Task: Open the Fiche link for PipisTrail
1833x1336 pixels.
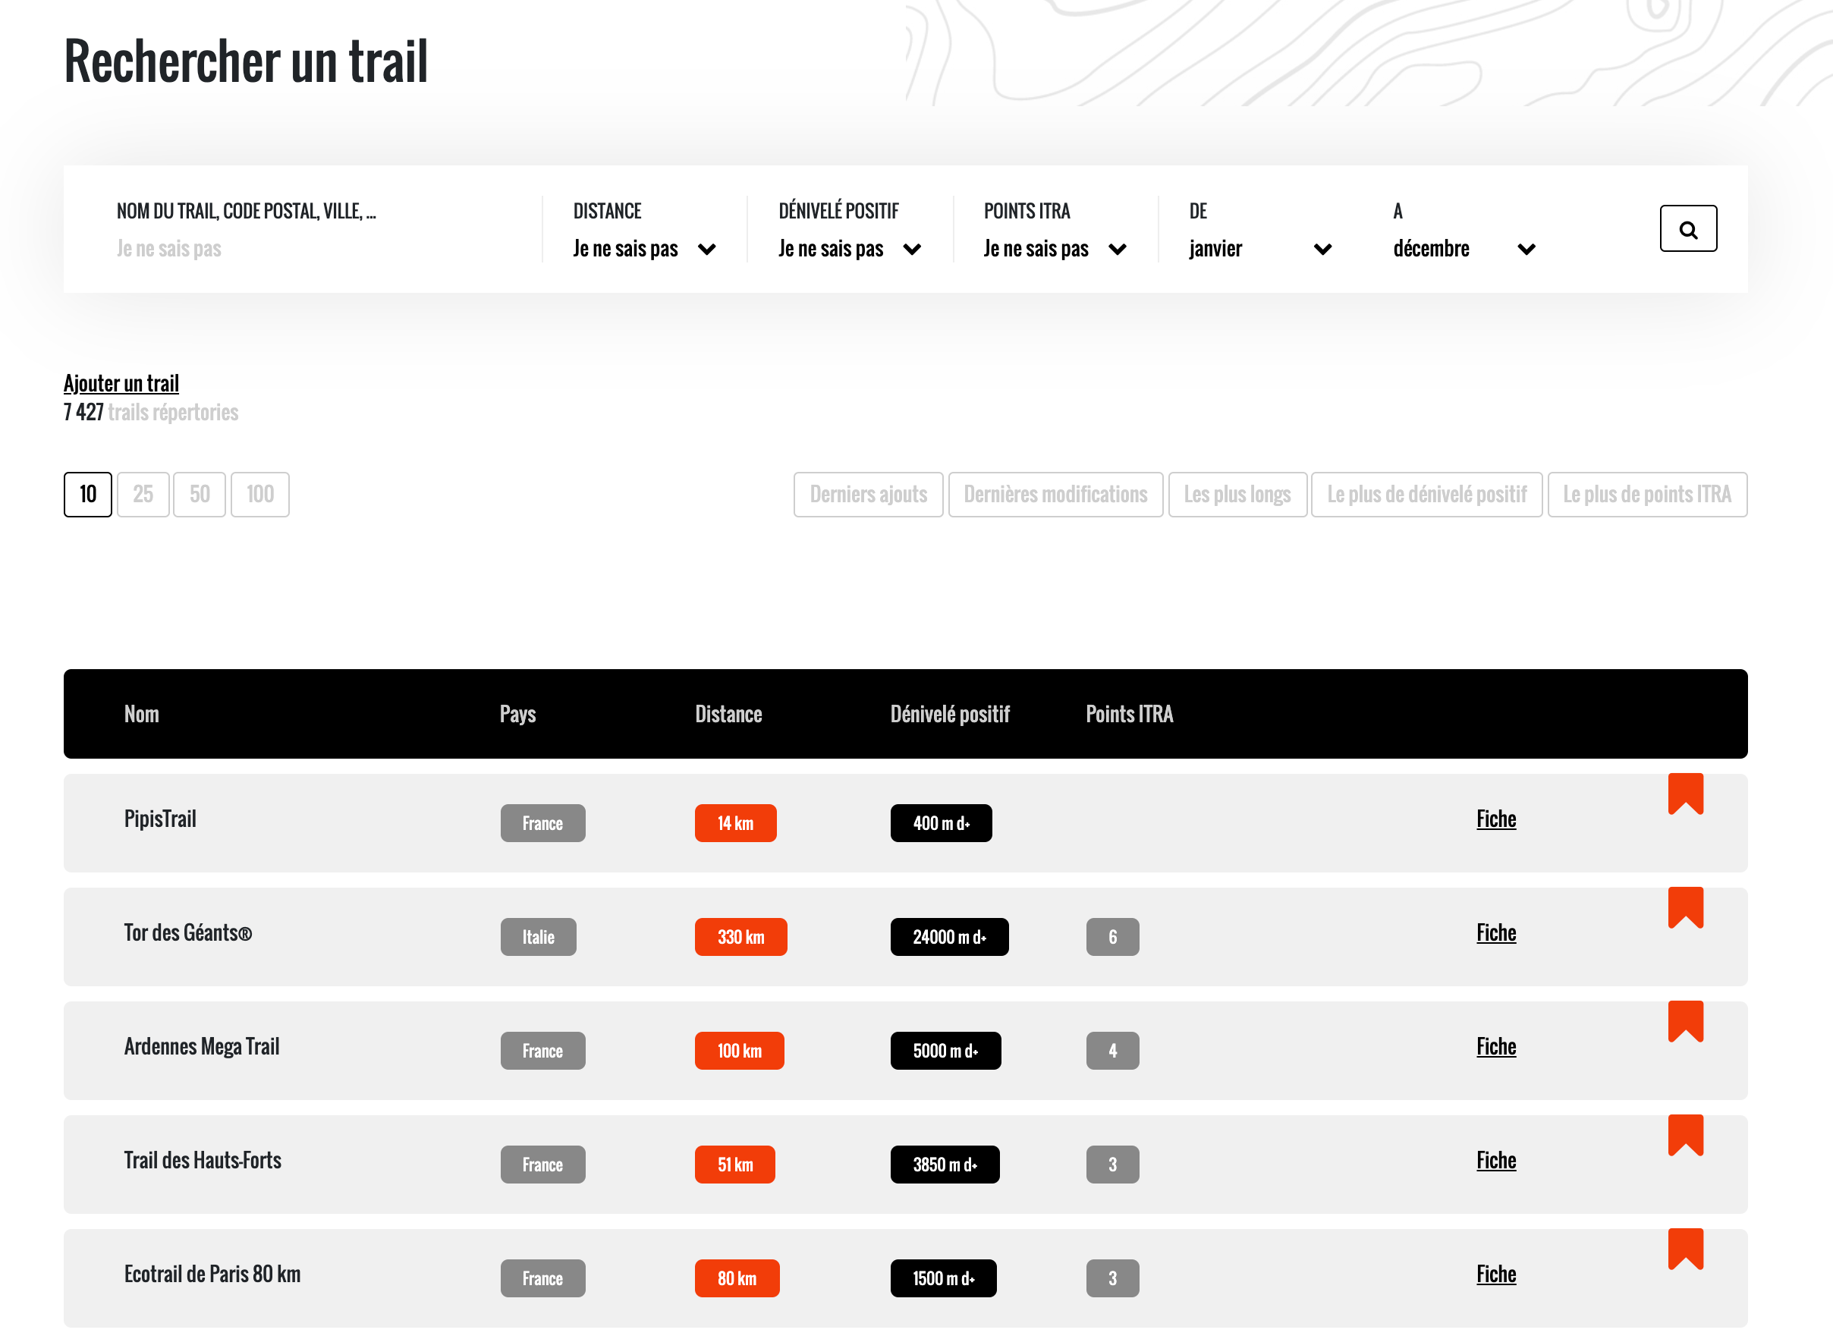Action: pos(1496,819)
